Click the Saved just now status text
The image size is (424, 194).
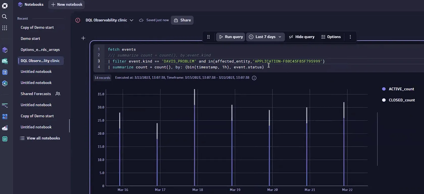tap(157, 20)
